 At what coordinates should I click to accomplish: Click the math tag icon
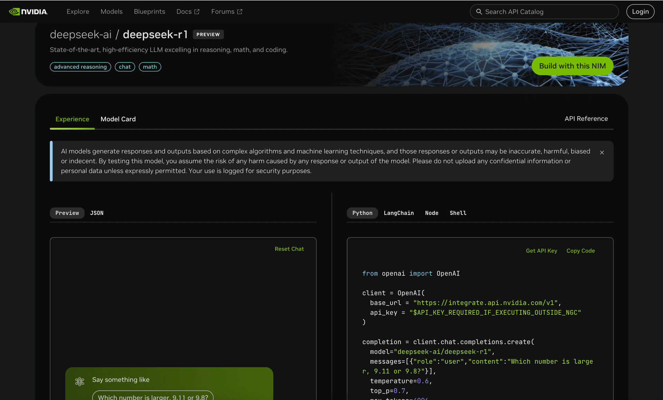pyautogui.click(x=150, y=66)
